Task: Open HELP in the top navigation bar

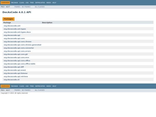Action: pos(54,3)
